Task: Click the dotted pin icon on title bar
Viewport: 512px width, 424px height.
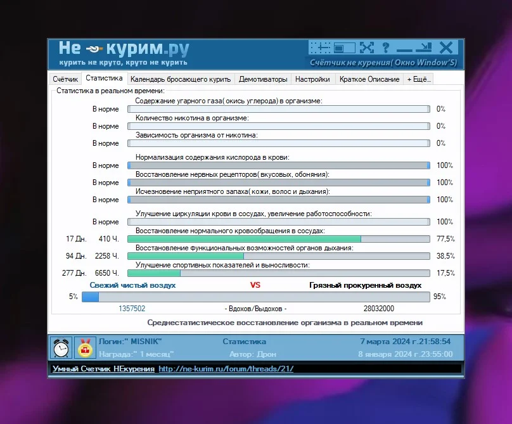Action: [321, 48]
